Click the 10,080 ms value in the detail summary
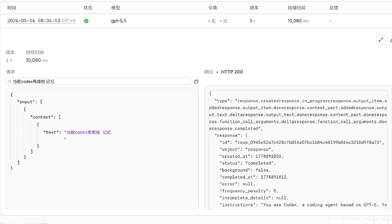Viewport: 392px width, 224px height. (37, 60)
